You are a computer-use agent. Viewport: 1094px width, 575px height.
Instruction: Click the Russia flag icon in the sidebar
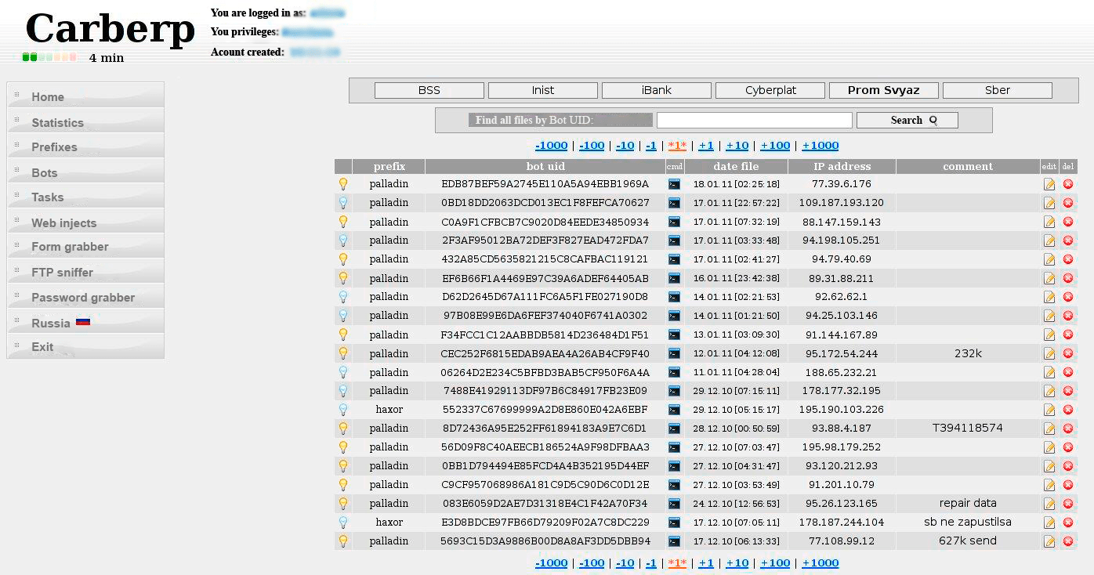(83, 322)
